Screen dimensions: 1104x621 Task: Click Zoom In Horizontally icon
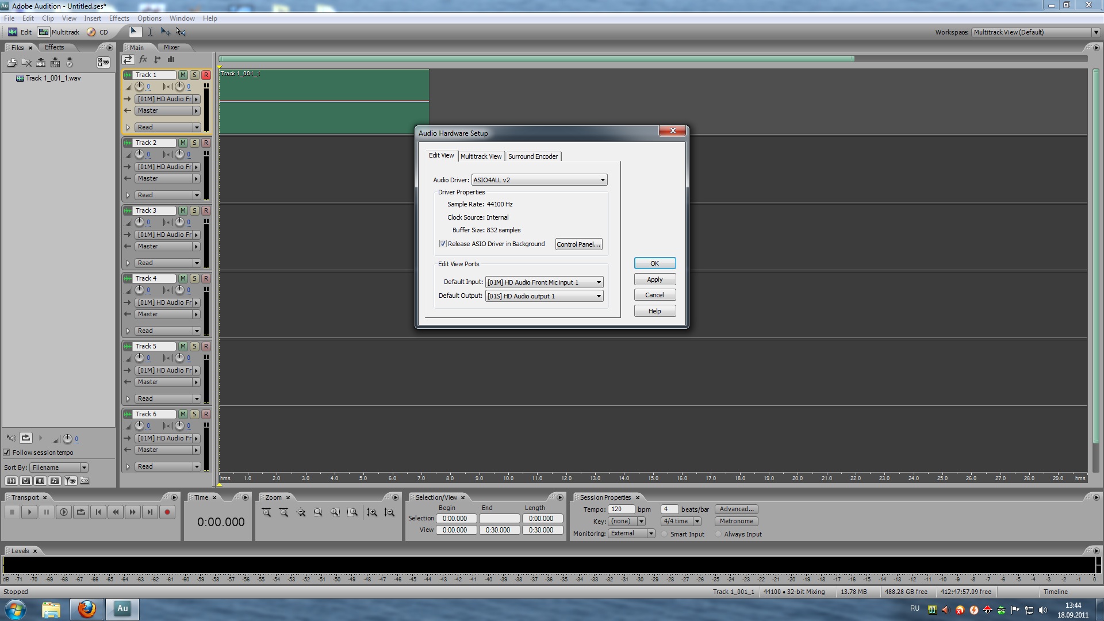point(266,512)
